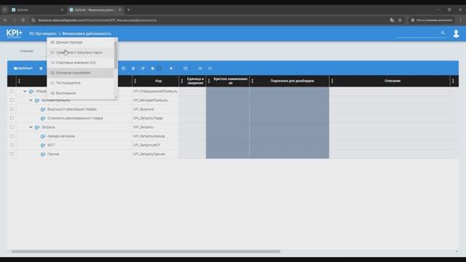
Task: Select '00. Данные периода' in dropdown list
Action: 80,42
